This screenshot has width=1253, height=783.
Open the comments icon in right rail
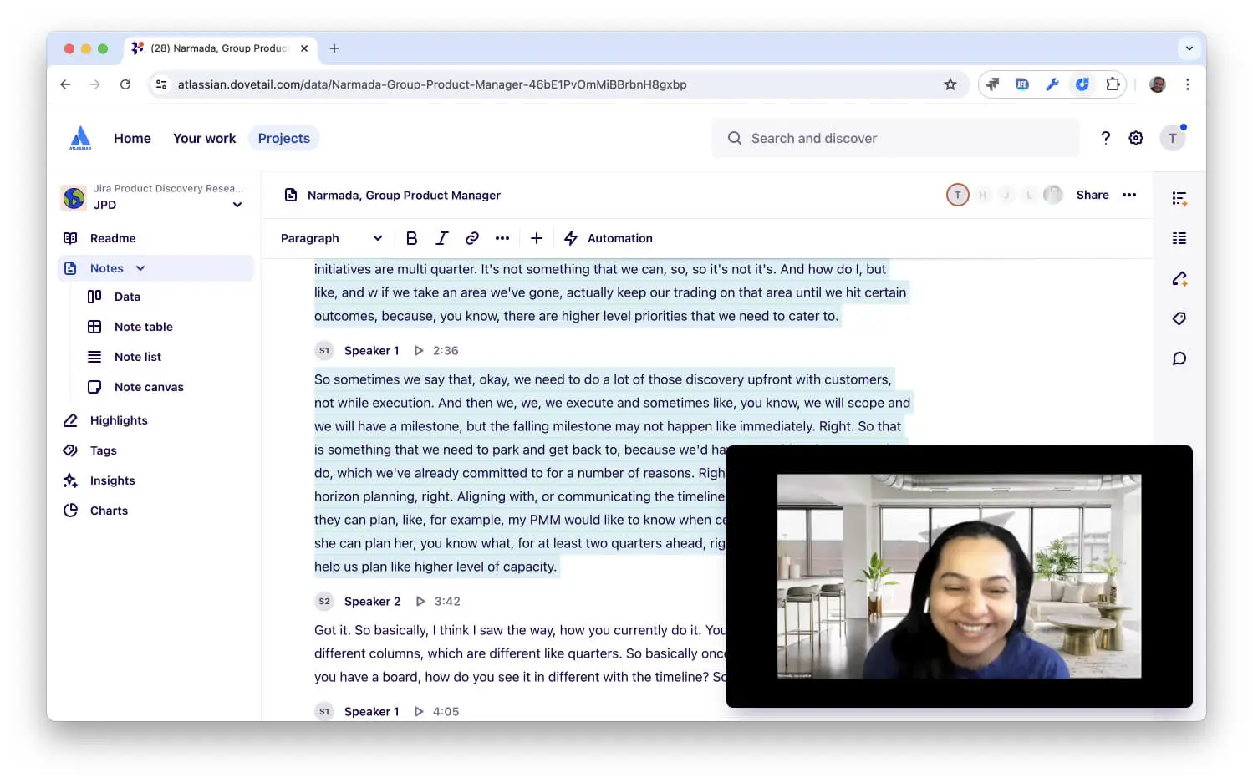1179,358
